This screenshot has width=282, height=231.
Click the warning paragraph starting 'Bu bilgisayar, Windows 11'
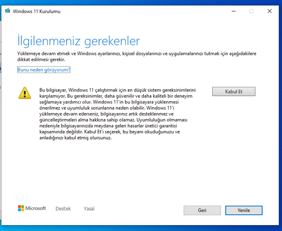pos(118,114)
